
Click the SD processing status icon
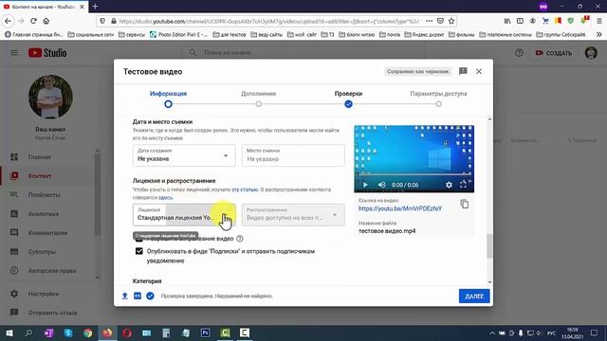pos(138,296)
